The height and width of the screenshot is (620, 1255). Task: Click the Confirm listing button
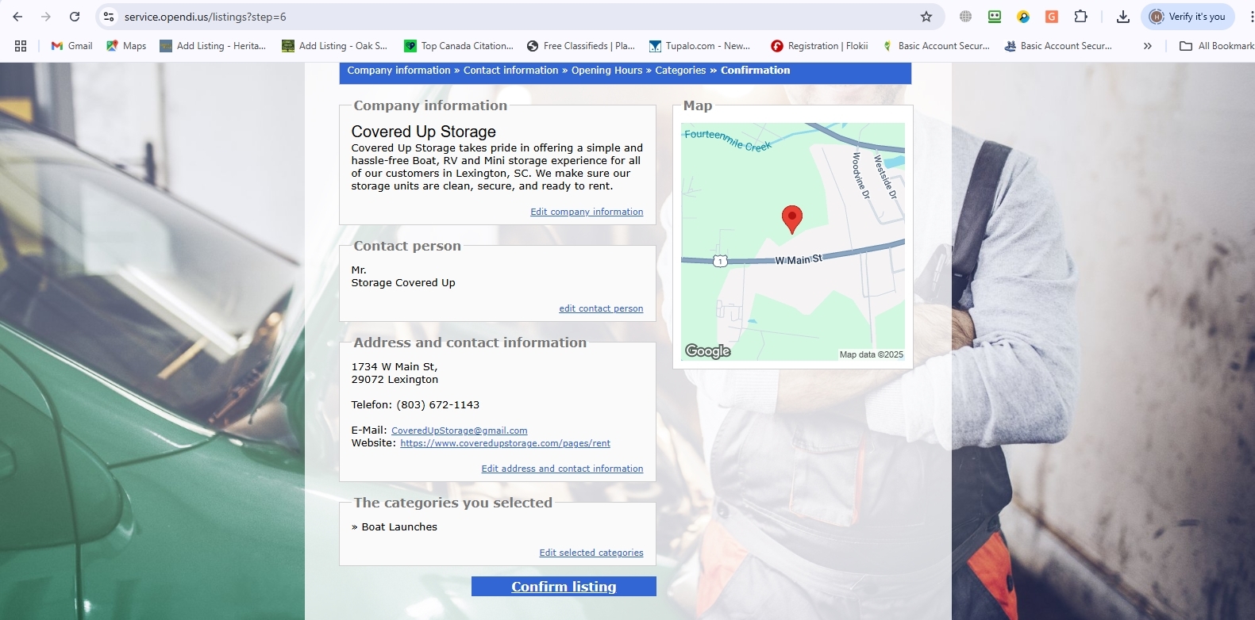pos(564,587)
